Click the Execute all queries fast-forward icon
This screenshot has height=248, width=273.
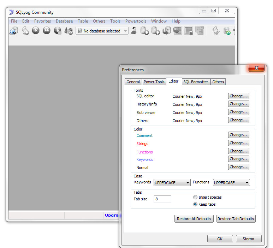pyautogui.click(x=47, y=30)
